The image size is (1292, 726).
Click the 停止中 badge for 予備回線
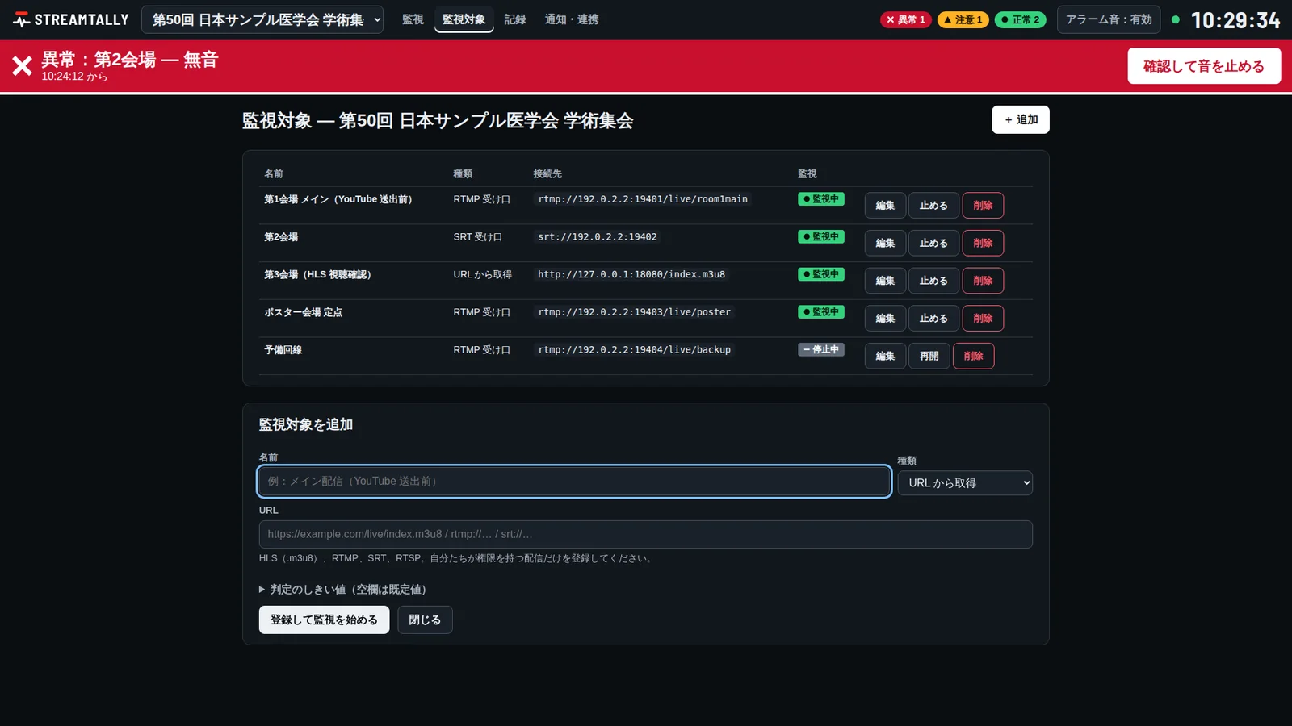pyautogui.click(x=821, y=349)
